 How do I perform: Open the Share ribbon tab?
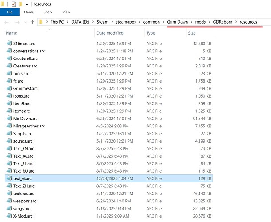48,12
